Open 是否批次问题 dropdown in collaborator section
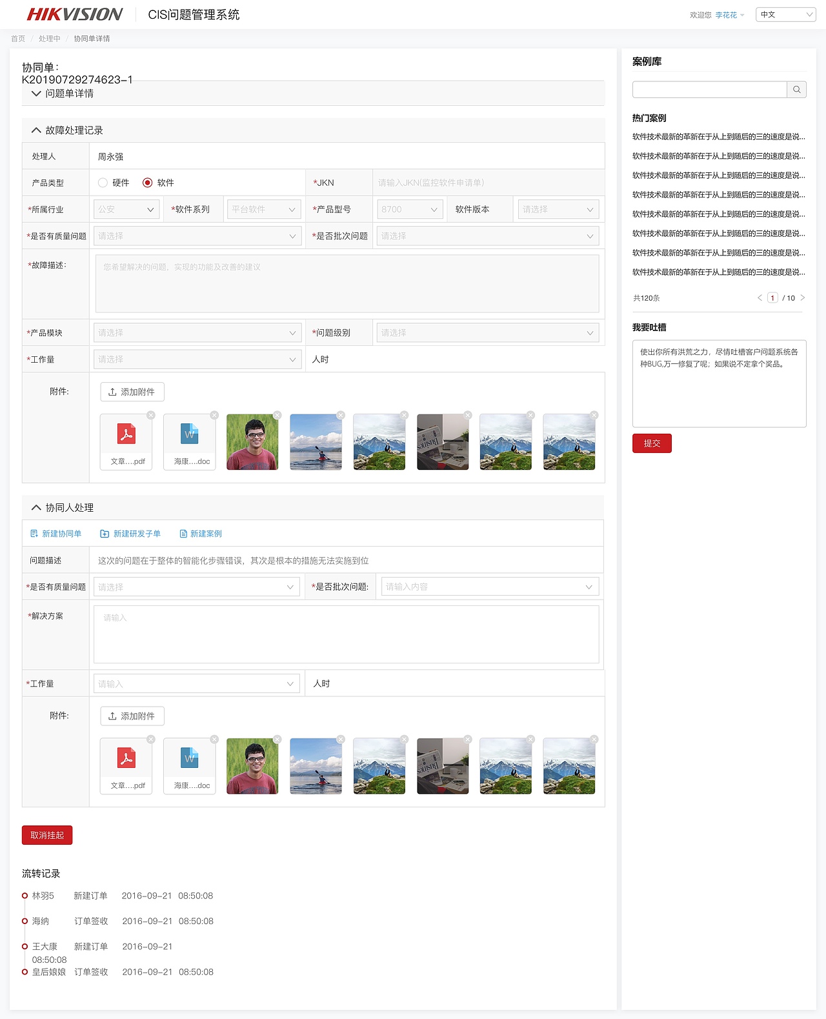This screenshot has height=1019, width=826. click(490, 587)
